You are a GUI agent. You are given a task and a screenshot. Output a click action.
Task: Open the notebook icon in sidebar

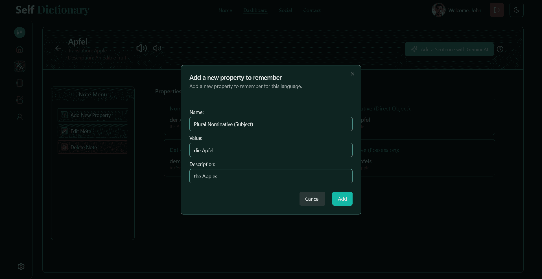[20, 83]
